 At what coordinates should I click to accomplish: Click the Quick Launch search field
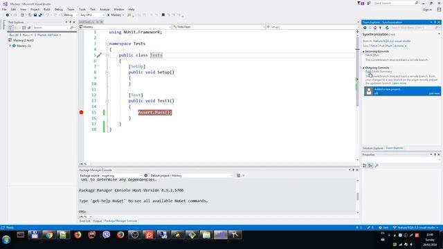[396, 3]
